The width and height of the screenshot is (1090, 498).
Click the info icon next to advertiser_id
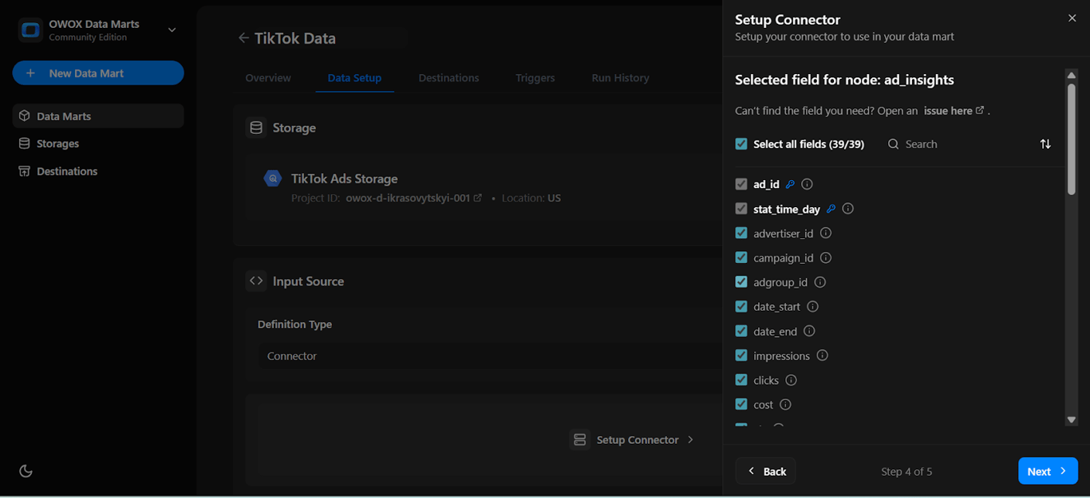click(826, 233)
